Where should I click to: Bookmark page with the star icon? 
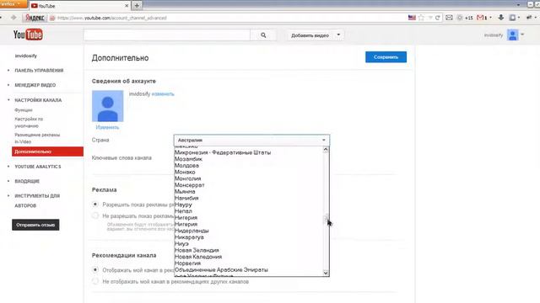click(421, 18)
